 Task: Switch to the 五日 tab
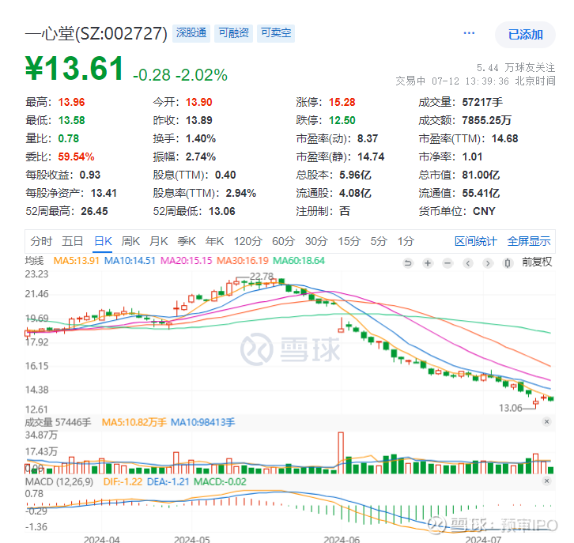tap(73, 242)
